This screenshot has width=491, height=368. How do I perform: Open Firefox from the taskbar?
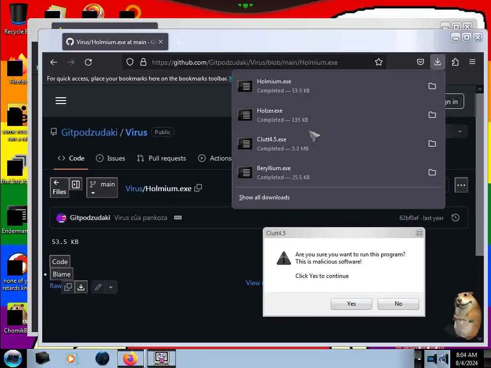point(130,358)
